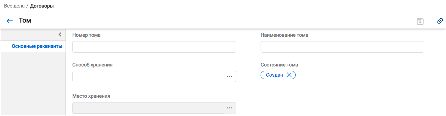Viewport: 446px width, 116px height.
Task: Go back using the left arrow icon
Action: [x=10, y=21]
